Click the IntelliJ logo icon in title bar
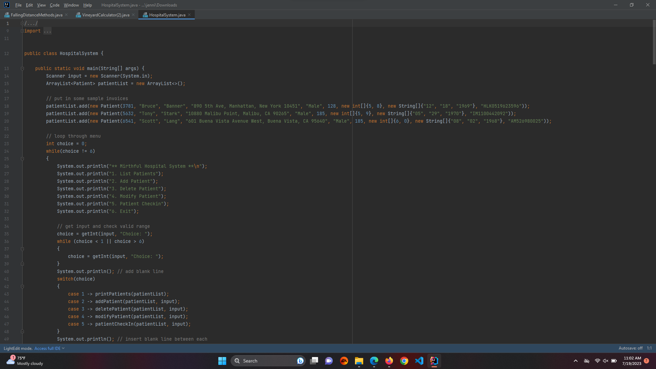656x369 pixels. pos(6,5)
